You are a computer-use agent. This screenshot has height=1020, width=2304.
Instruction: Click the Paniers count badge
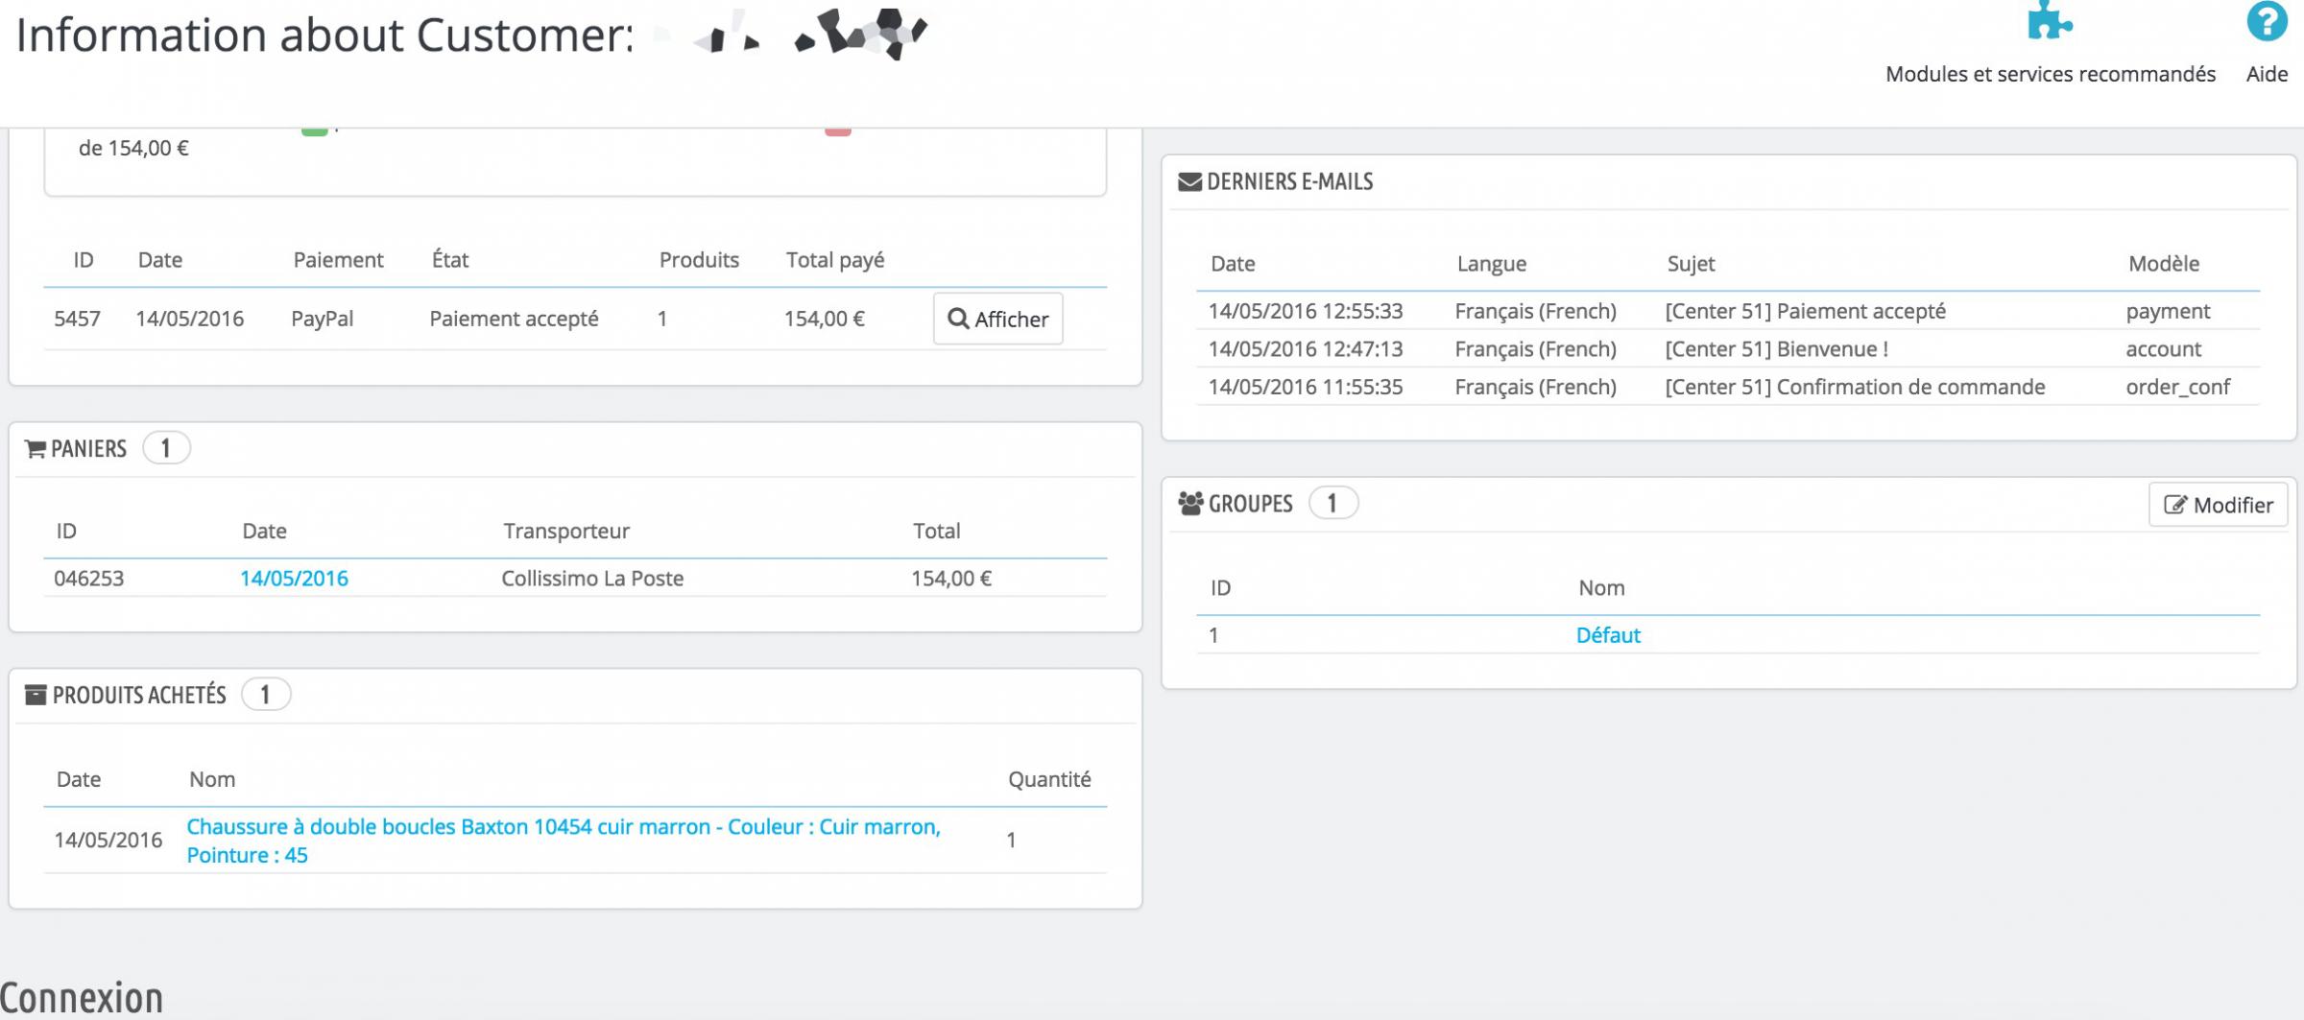[x=166, y=448]
